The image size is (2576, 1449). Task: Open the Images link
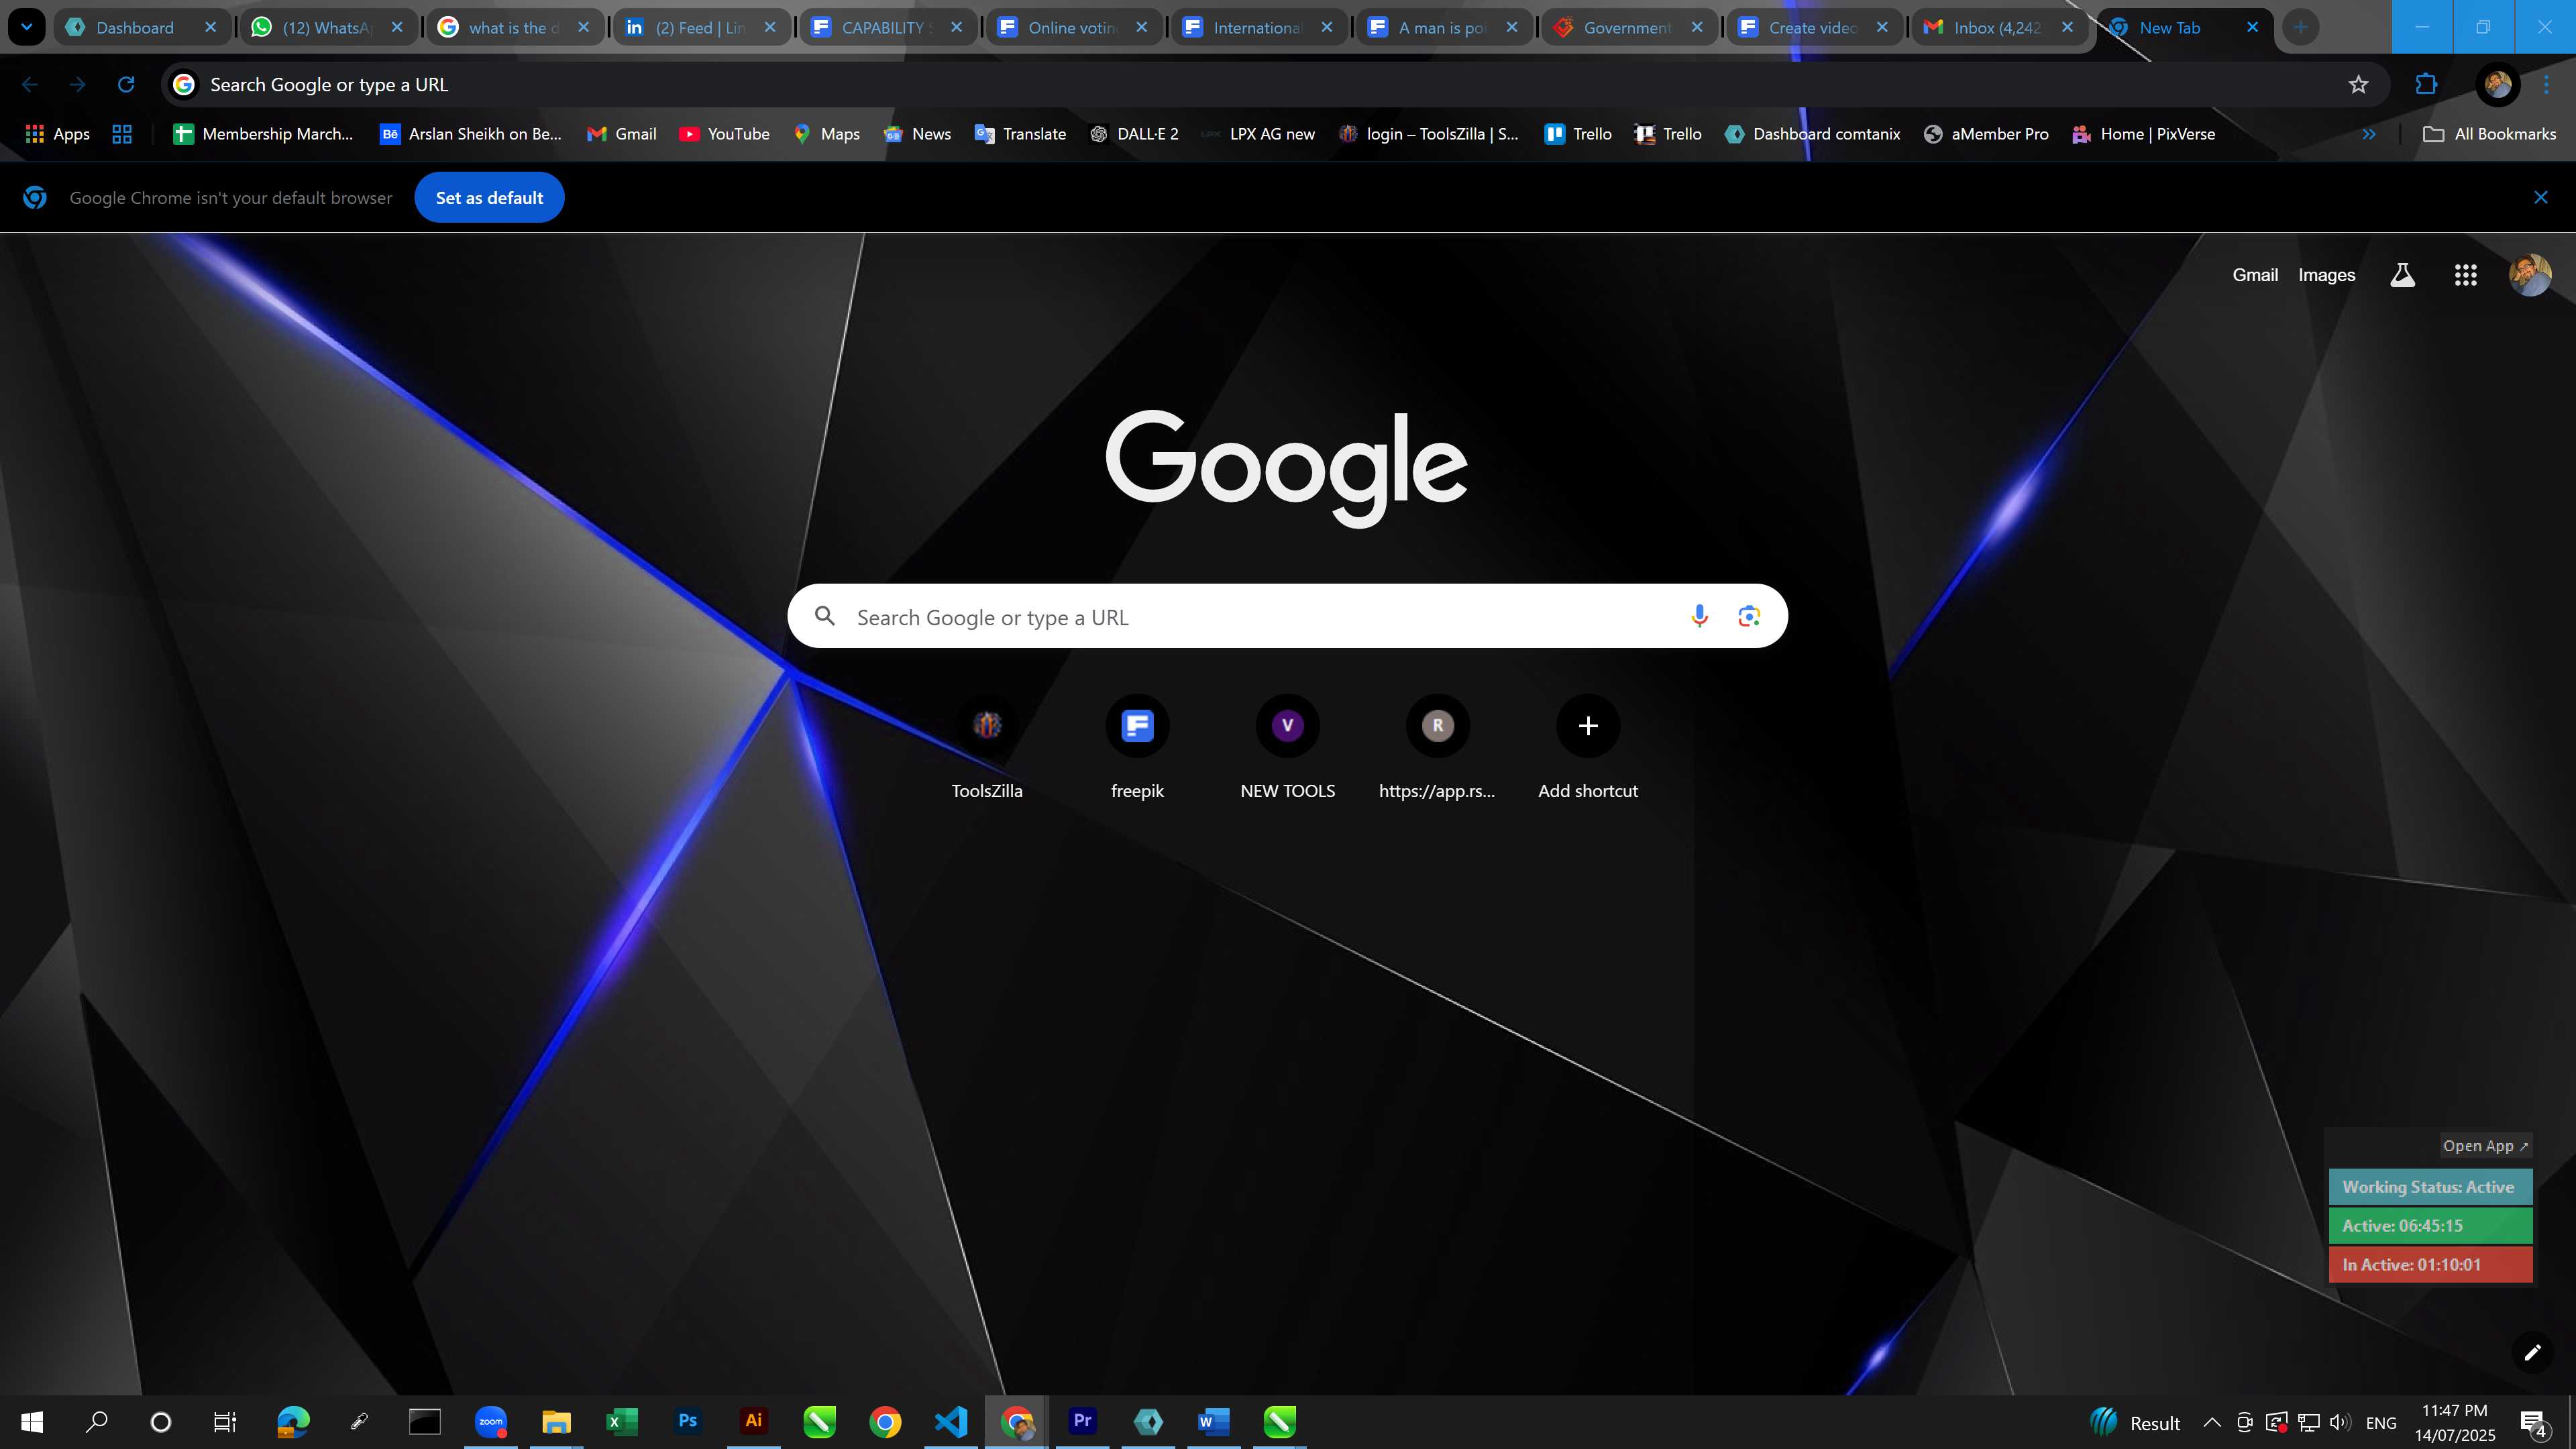point(2326,275)
